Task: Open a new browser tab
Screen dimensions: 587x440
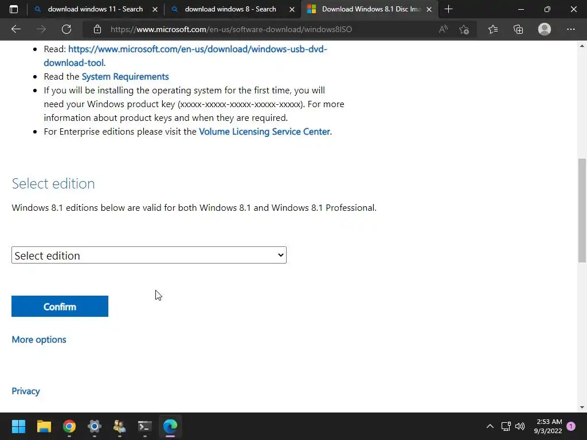Action: coord(448,9)
